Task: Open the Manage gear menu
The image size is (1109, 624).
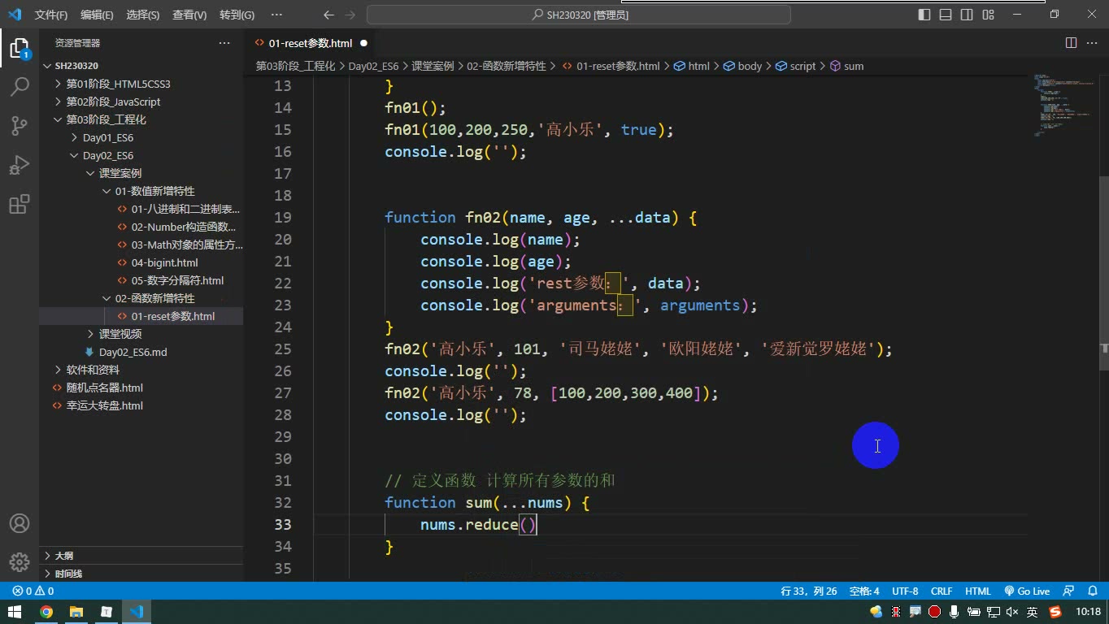Action: (x=20, y=561)
